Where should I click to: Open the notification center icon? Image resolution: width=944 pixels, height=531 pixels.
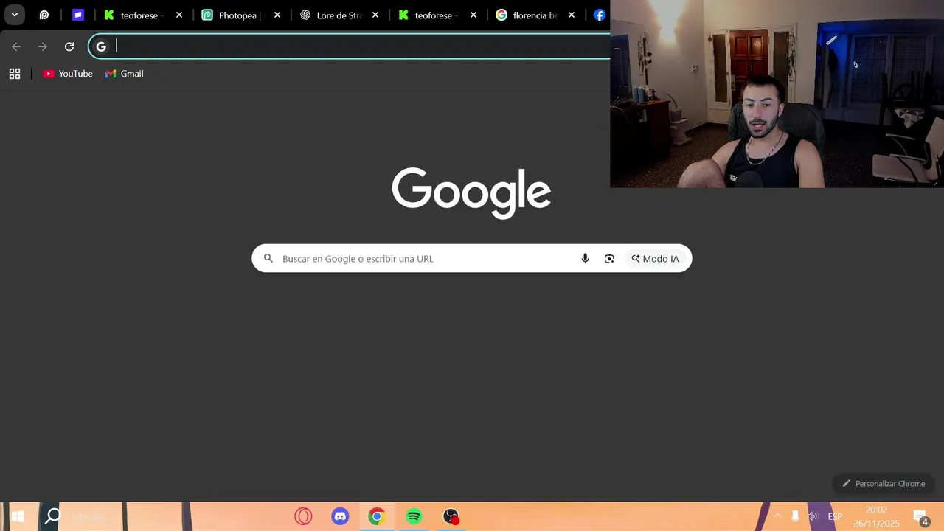click(x=920, y=517)
